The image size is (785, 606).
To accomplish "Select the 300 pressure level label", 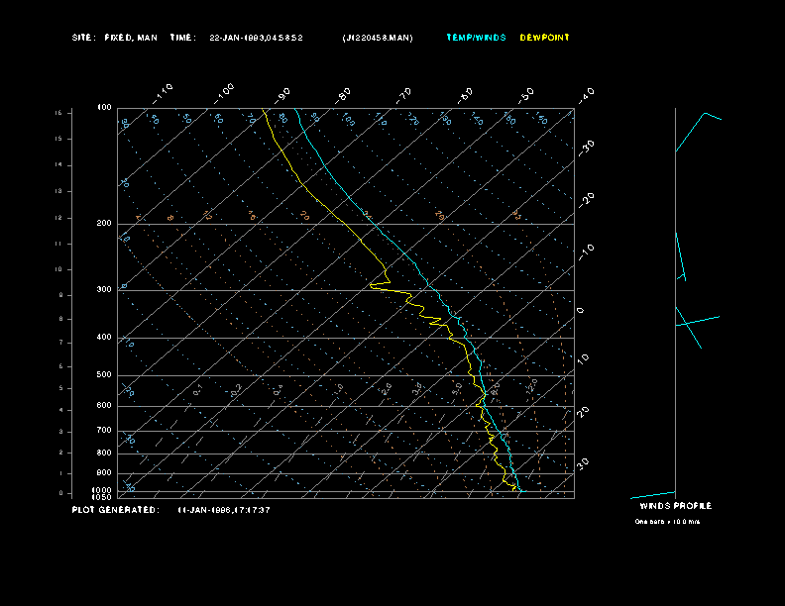I will pyautogui.click(x=104, y=290).
